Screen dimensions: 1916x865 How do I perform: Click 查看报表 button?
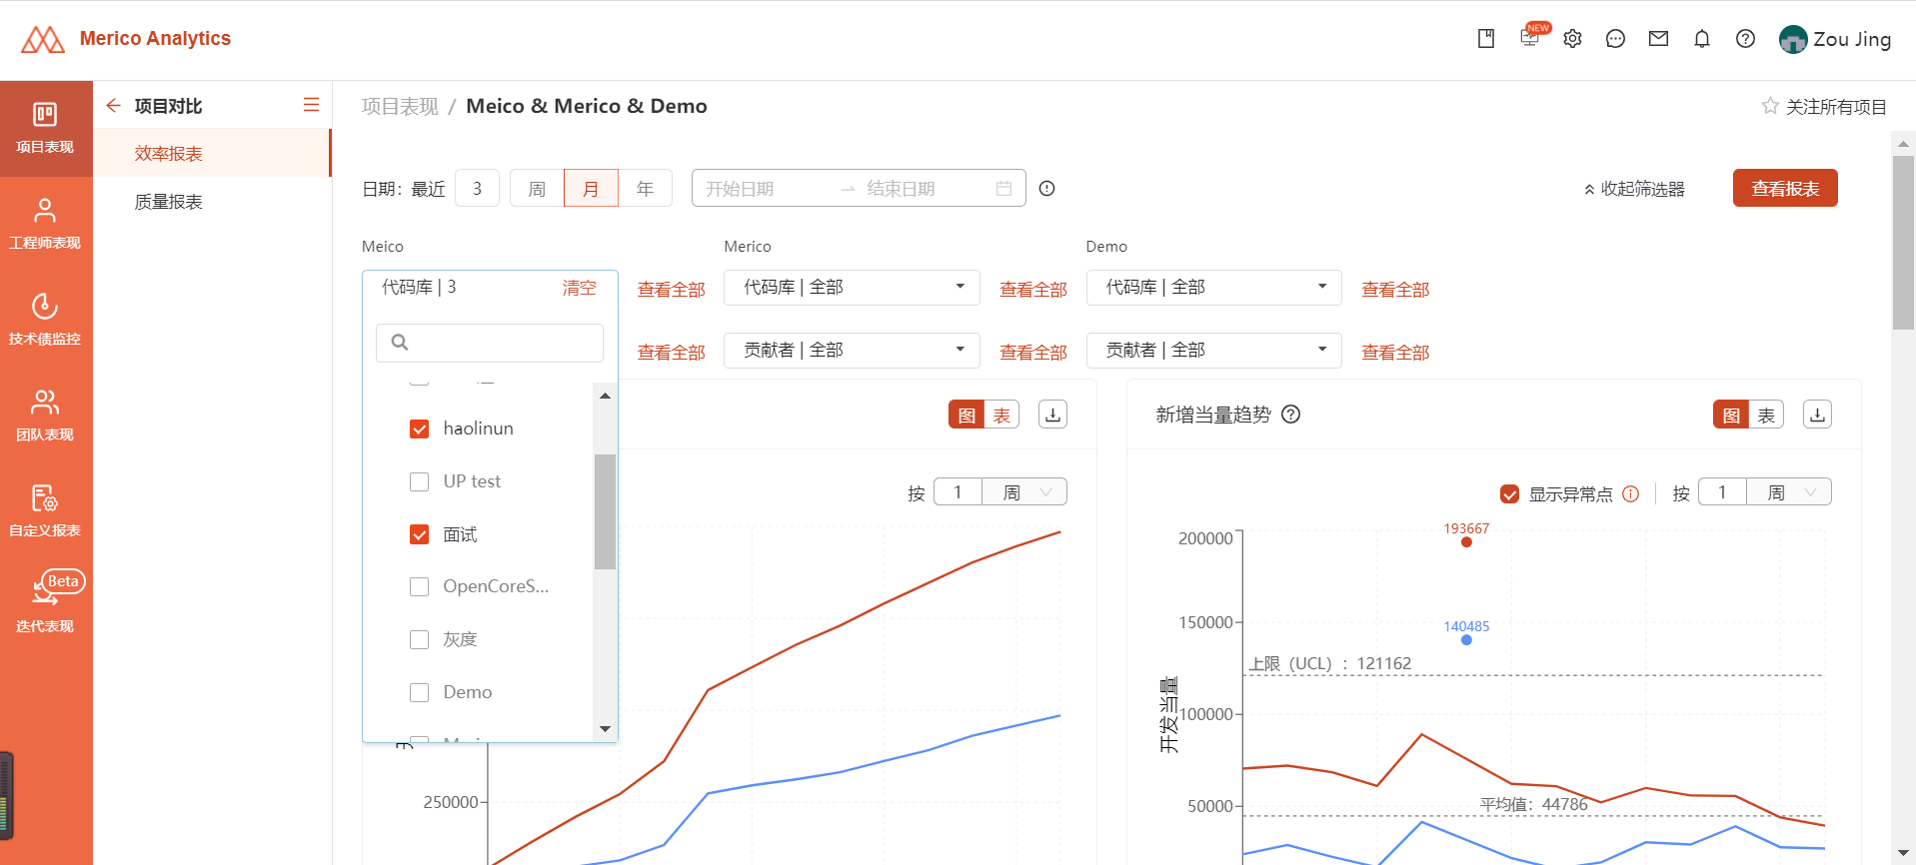pyautogui.click(x=1785, y=188)
